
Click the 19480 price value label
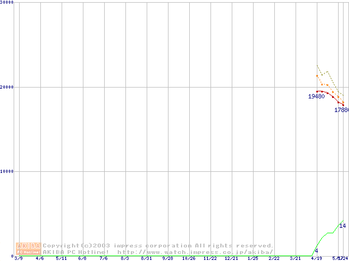pyautogui.click(x=316, y=97)
